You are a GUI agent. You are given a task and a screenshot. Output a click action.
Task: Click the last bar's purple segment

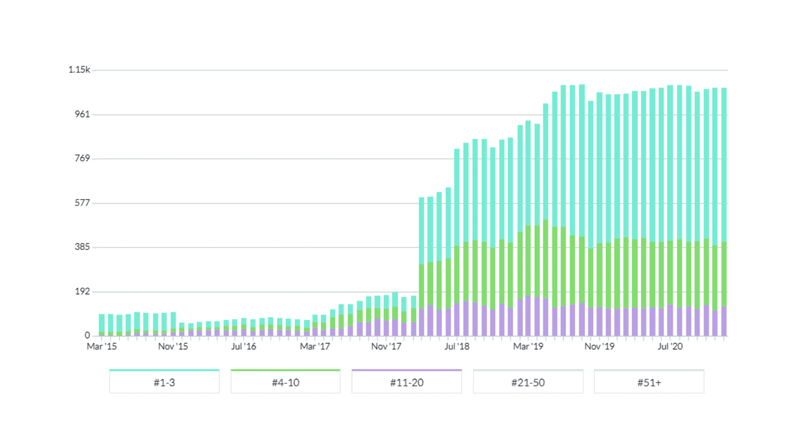pos(724,321)
